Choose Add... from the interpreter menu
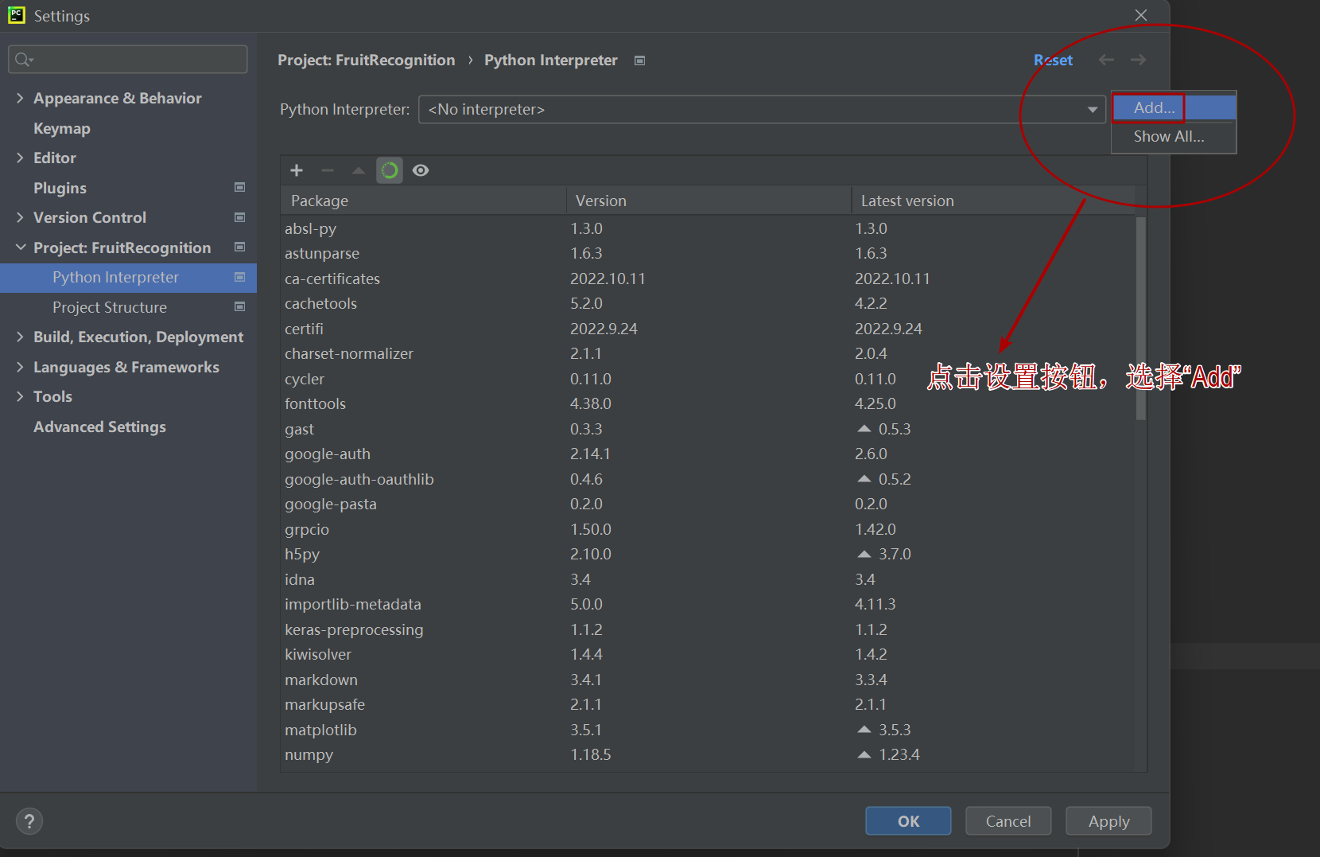 click(1174, 107)
